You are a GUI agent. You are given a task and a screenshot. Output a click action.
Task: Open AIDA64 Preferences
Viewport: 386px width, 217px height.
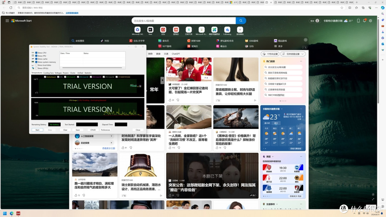pyautogui.click(x=105, y=130)
